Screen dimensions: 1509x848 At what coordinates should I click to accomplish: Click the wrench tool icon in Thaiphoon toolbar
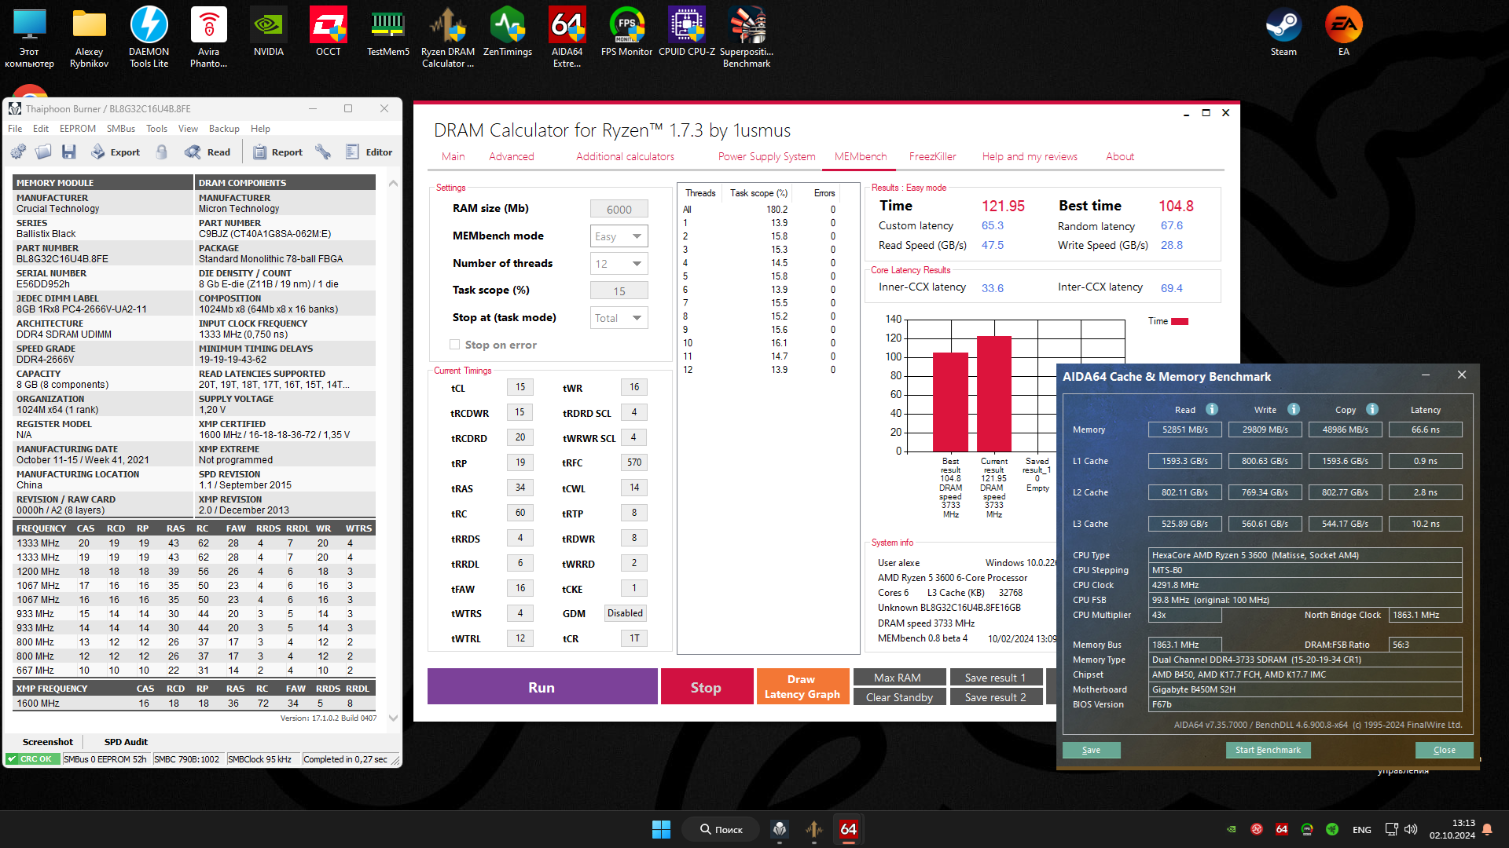323,152
